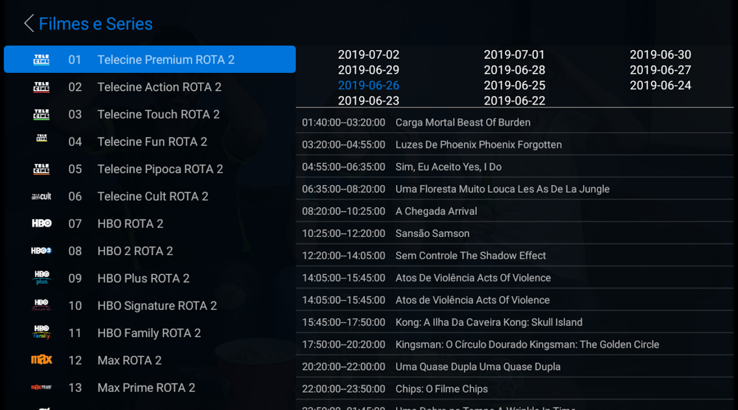Open schedule for 2019-06-23
Image resolution: width=738 pixels, height=410 pixels.
[368, 100]
